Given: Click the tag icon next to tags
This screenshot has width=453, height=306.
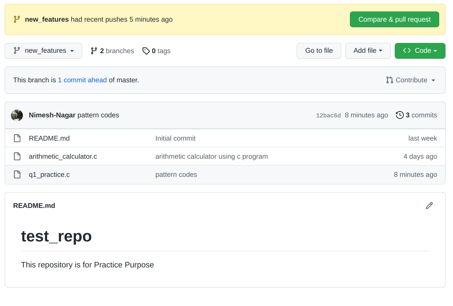Looking at the screenshot, I should pyautogui.click(x=146, y=51).
